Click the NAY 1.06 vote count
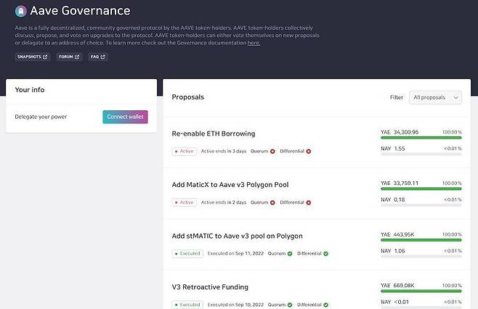Image resolution: width=478 pixels, height=309 pixels. click(x=393, y=251)
